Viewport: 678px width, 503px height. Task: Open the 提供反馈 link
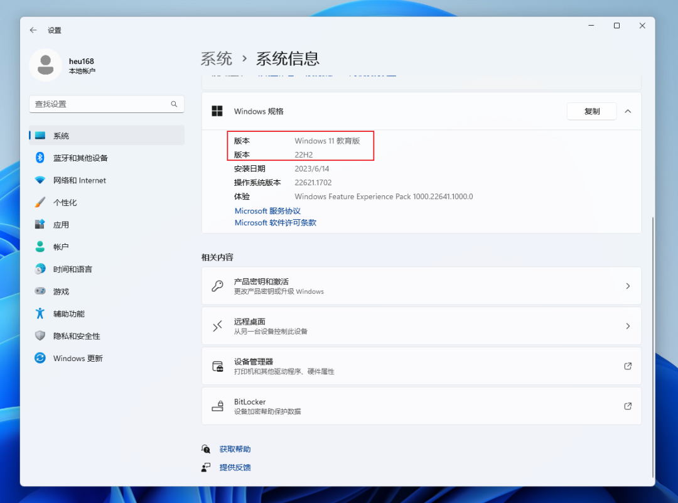(235, 467)
